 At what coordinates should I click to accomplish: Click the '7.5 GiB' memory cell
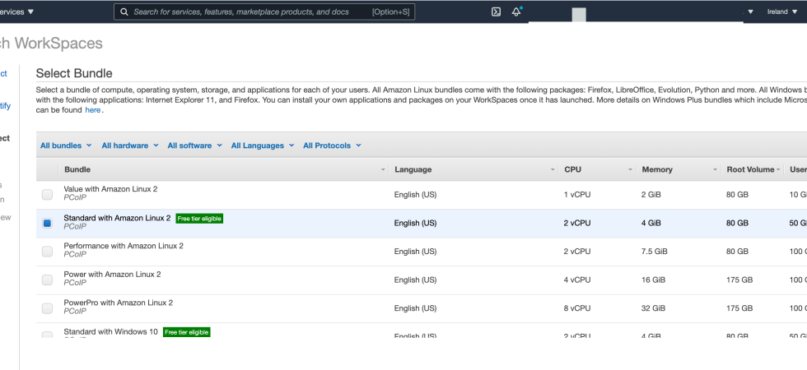654,252
